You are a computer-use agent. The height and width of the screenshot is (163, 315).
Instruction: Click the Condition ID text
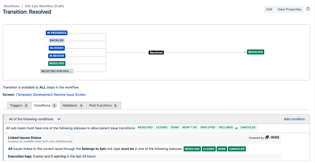click(40, 141)
